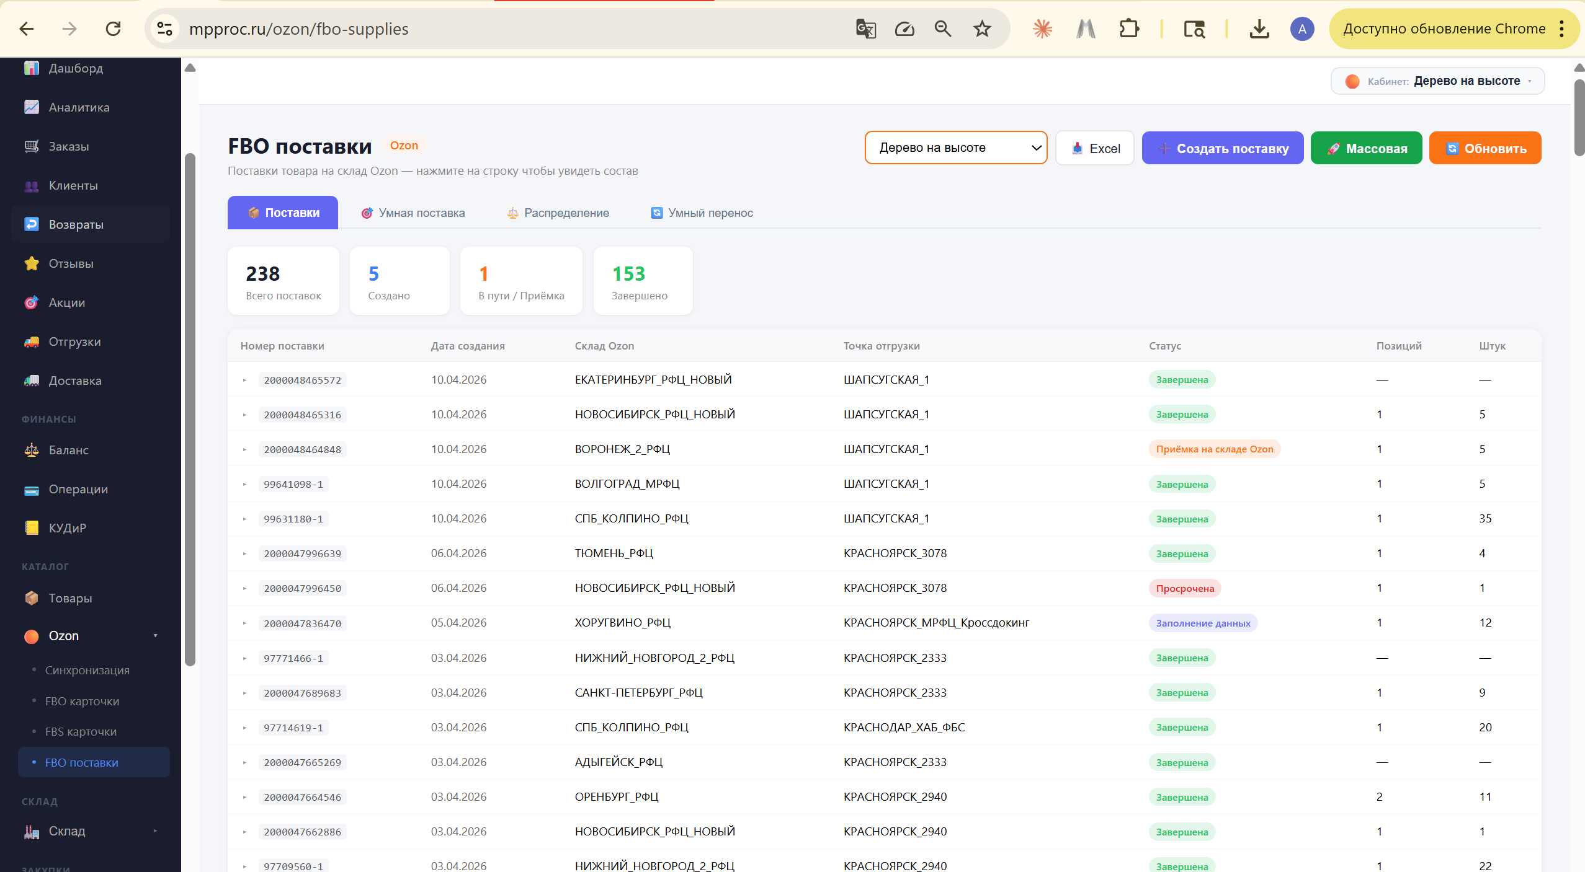Open Reviews via star icon
This screenshot has width=1585, height=872.
pos(31,263)
